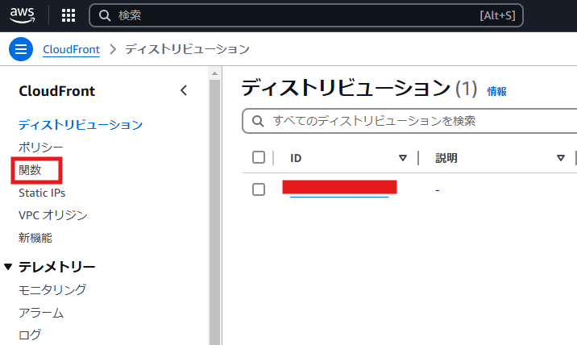The width and height of the screenshot is (577, 345).
Task: Collapse the テレメトリー section triangle
Action: (x=8, y=267)
